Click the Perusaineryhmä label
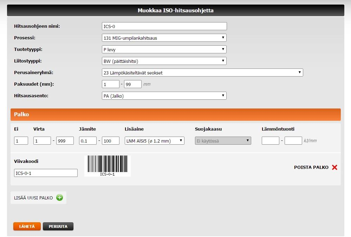 click(x=34, y=73)
